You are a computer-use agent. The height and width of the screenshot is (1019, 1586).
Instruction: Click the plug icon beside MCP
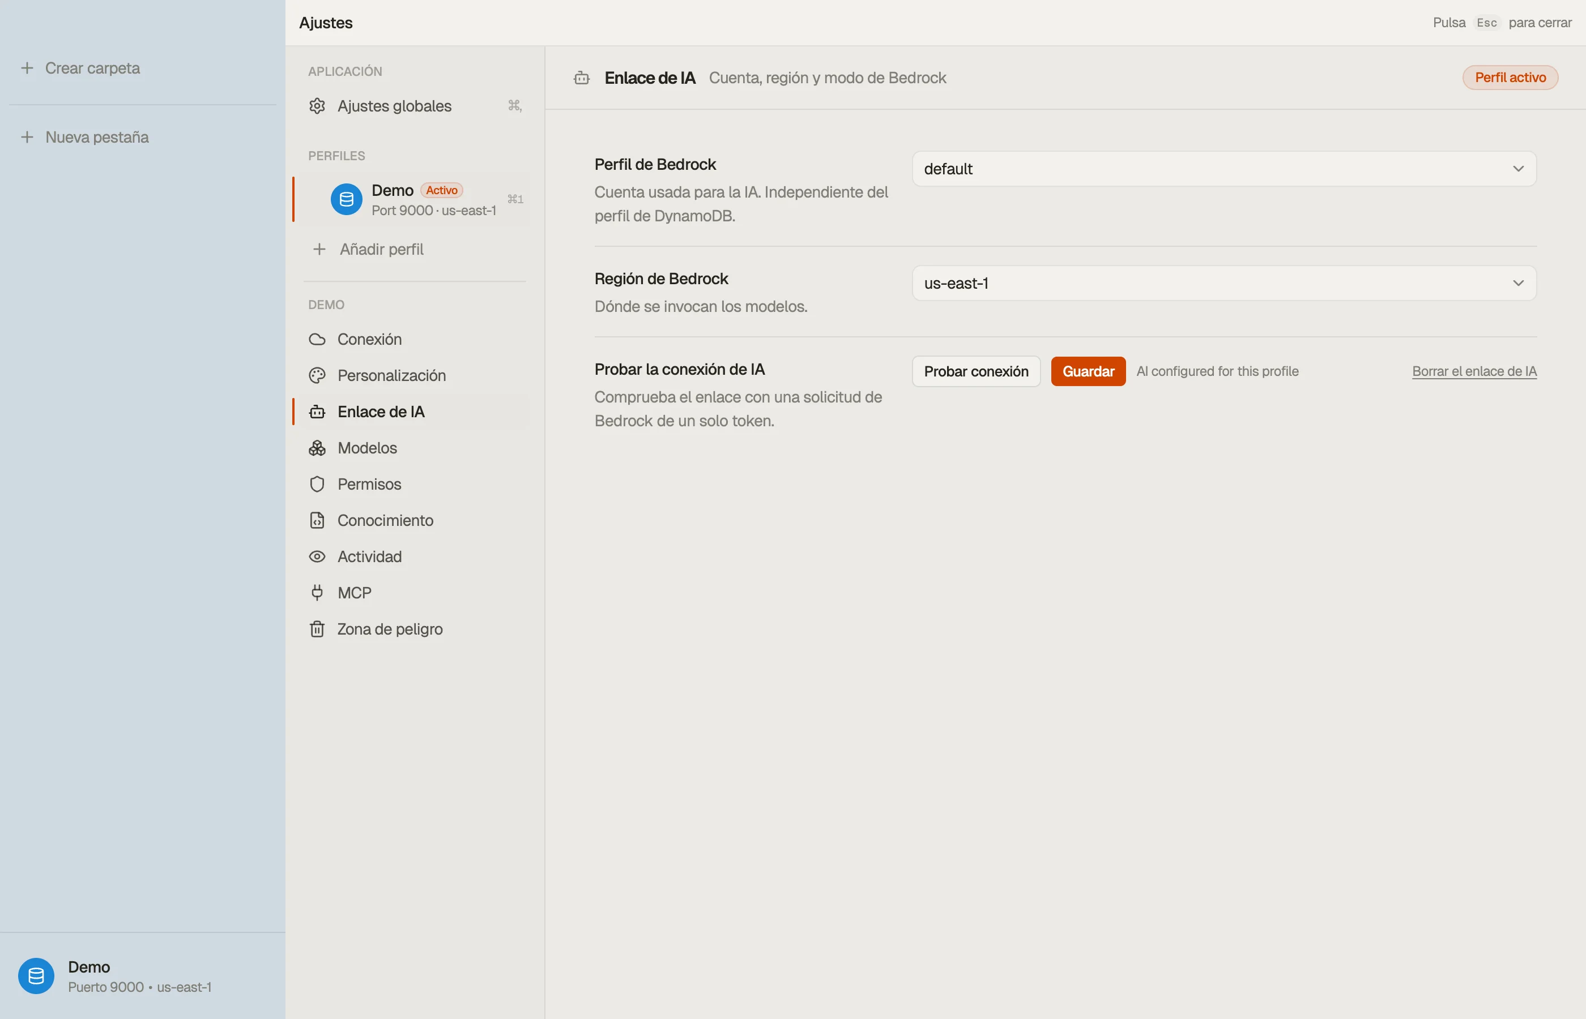pos(317,593)
